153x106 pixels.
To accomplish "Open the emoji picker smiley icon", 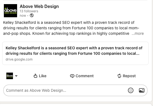I will click(x=131, y=90).
